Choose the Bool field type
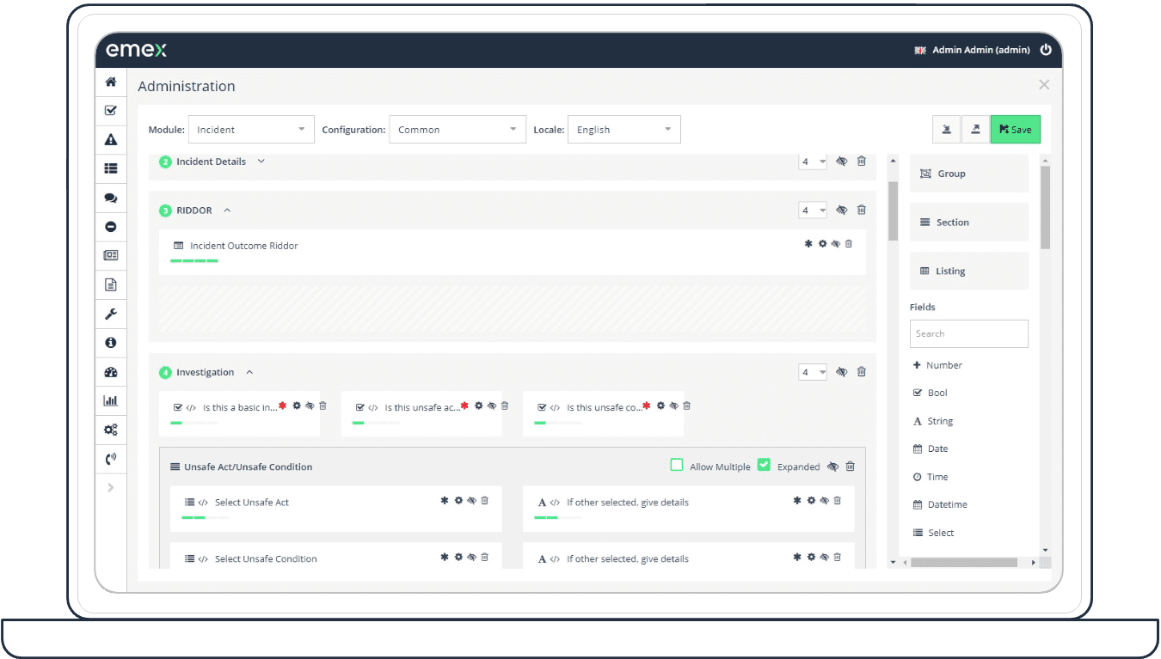 pos(930,393)
